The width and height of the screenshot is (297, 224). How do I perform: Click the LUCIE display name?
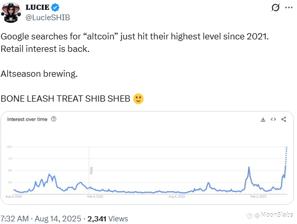[37, 7]
